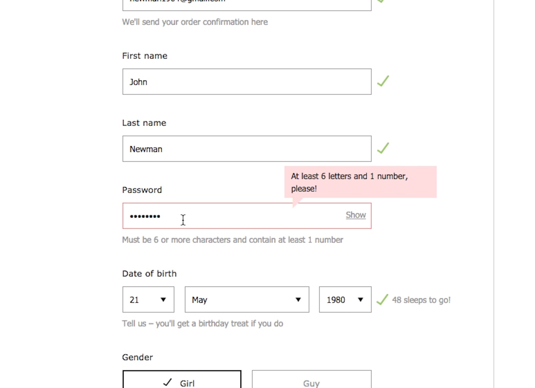Click into the Last name field containing Newman

pos(247,149)
